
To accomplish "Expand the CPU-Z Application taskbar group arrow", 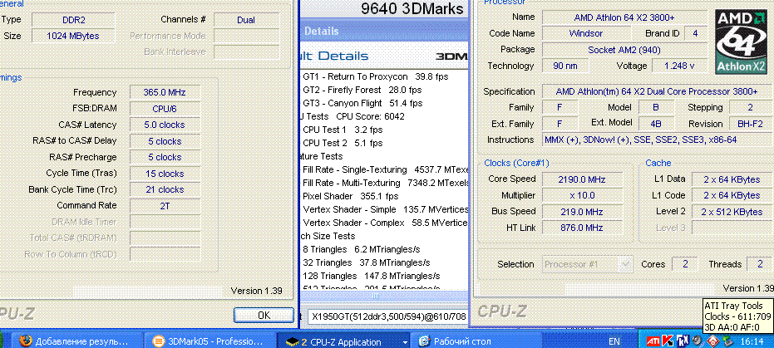I will tap(405, 341).
